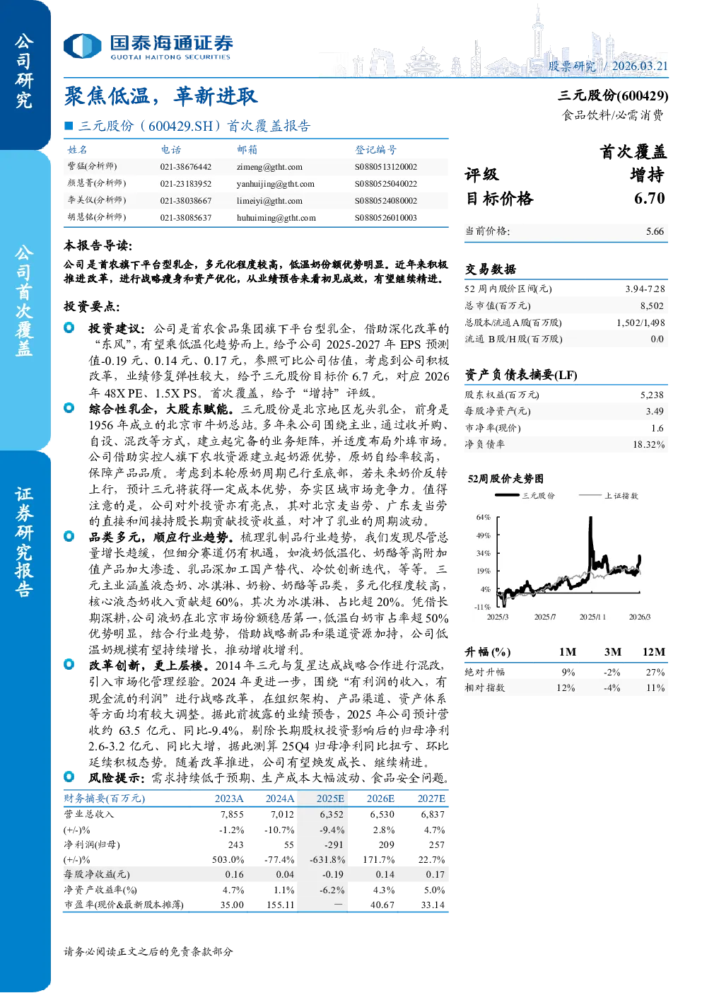702x993 pixels.
Task: Click the 2025E column header in financial table
Action: (x=330, y=799)
